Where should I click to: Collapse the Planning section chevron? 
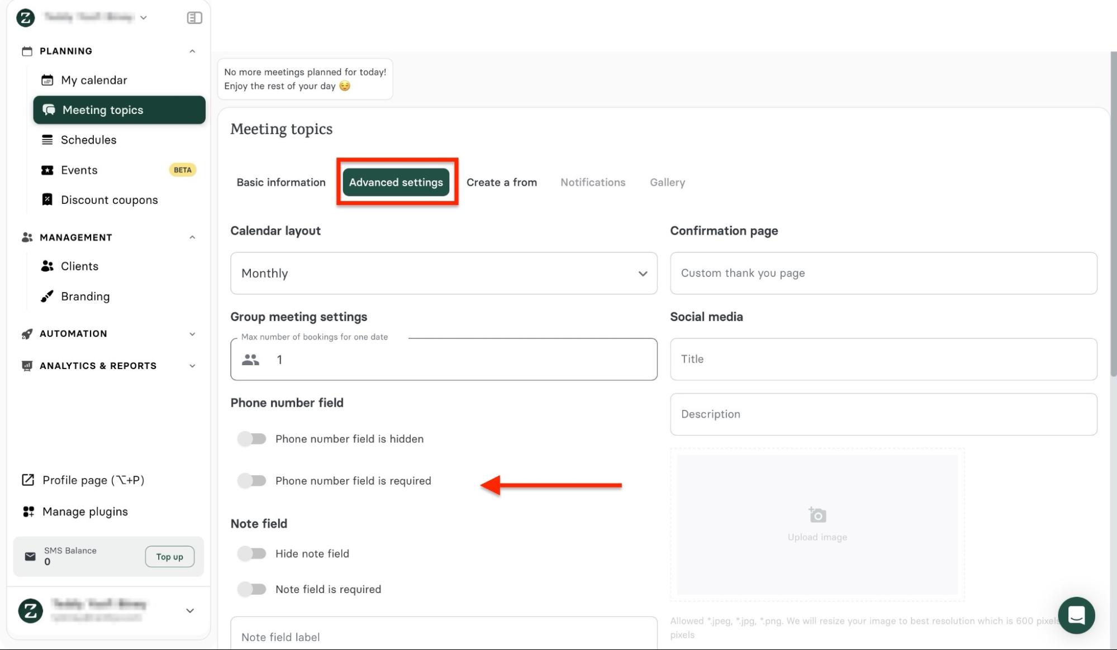tap(192, 51)
